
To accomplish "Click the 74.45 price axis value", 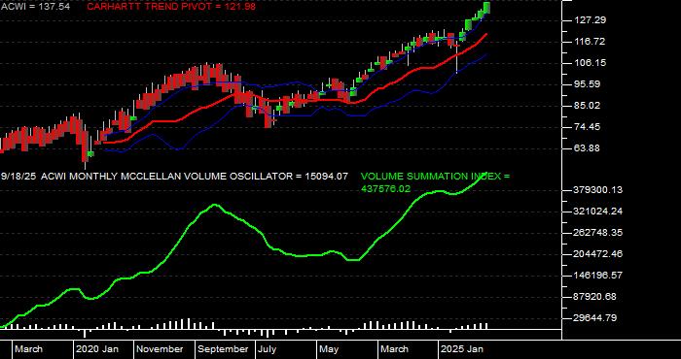I will pyautogui.click(x=589, y=127).
